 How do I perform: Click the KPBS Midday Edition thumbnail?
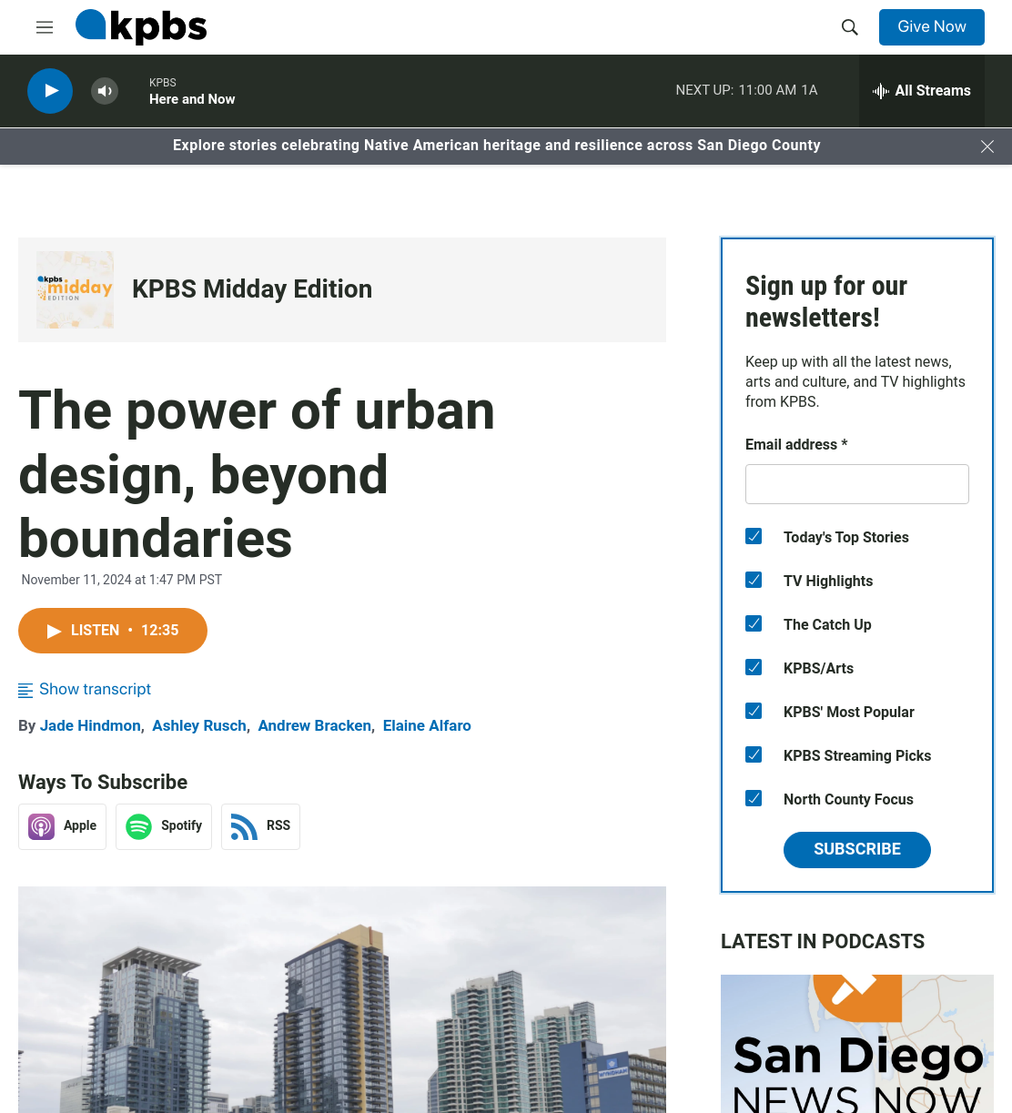click(75, 289)
